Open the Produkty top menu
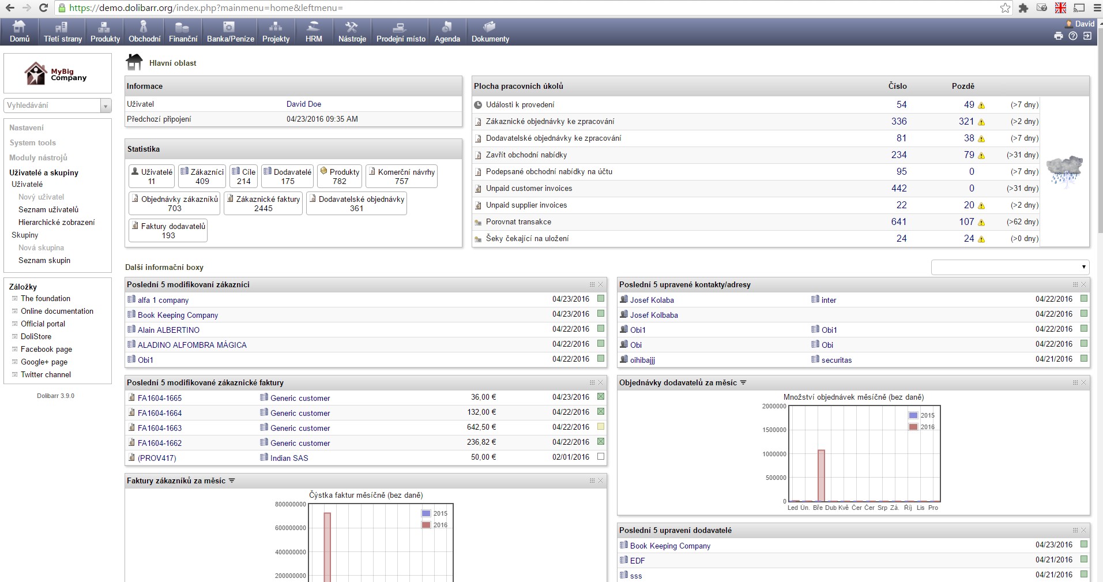 coord(105,32)
